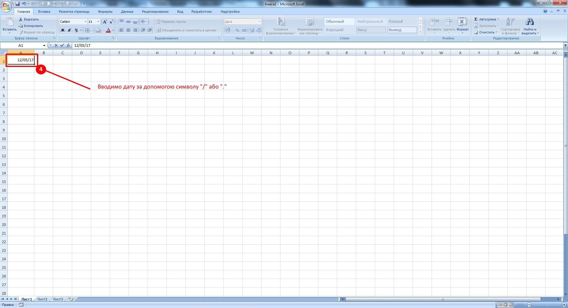Click the Вставить paste icon

pos(9,22)
